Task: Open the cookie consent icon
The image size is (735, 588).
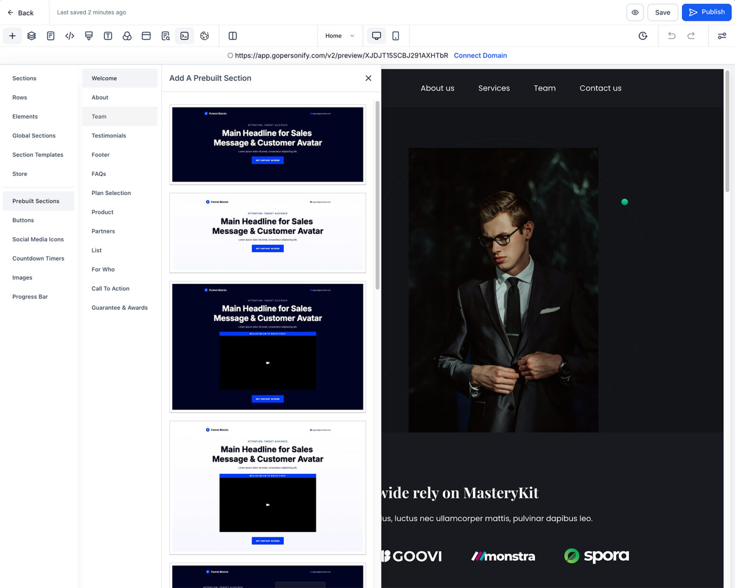Action: (x=204, y=36)
